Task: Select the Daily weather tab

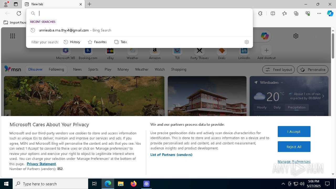Action: 277,107
